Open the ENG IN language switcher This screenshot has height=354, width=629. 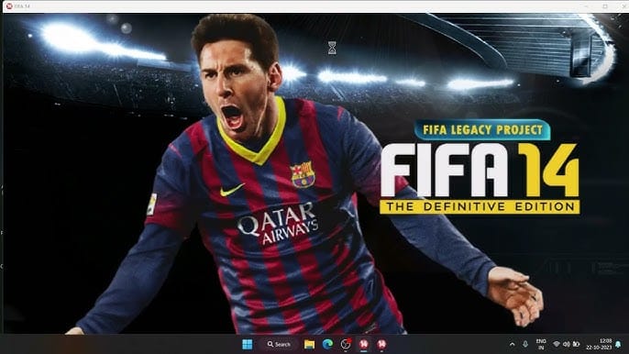click(x=541, y=344)
